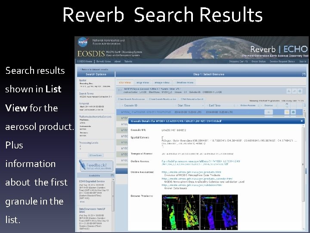Viewport: 310px width, 233px height.
Task: Check Order Status in the nav bar
Action: tap(258, 61)
